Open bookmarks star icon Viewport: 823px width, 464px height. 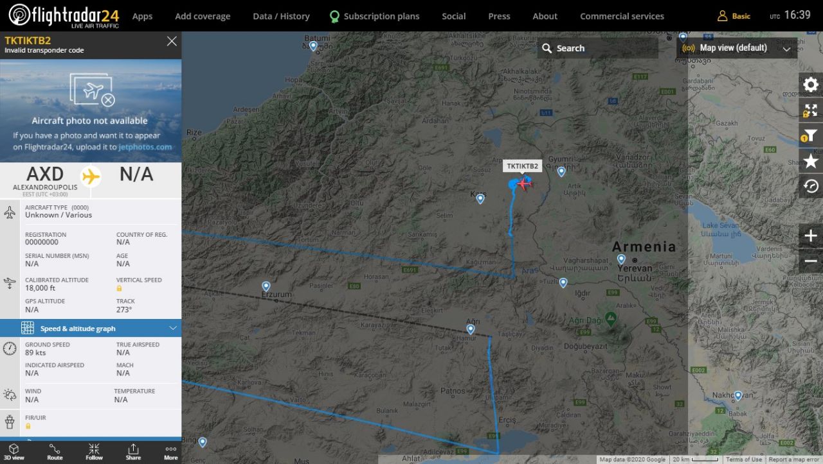coord(811,161)
